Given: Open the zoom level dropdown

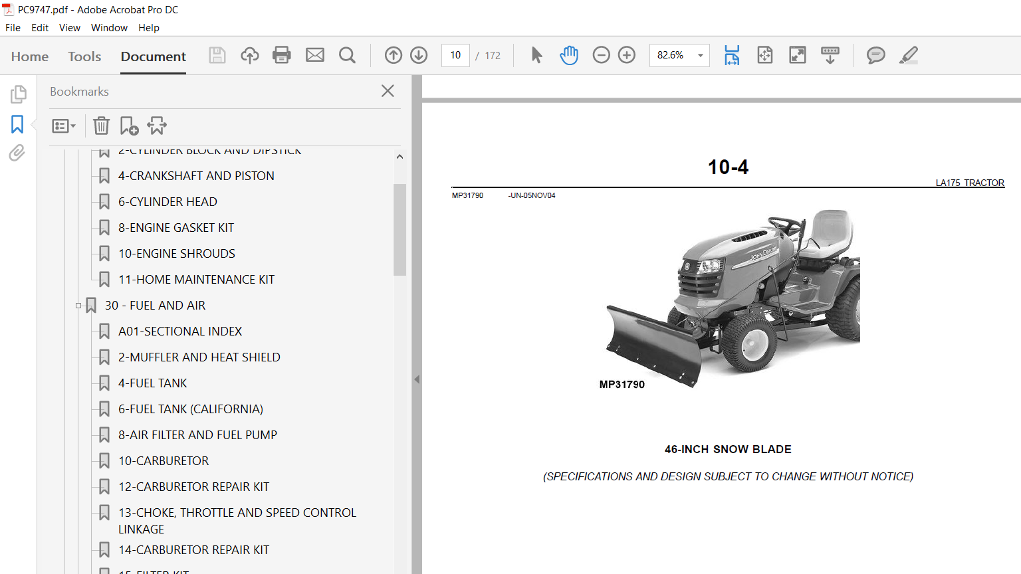Looking at the screenshot, I should click(x=700, y=55).
